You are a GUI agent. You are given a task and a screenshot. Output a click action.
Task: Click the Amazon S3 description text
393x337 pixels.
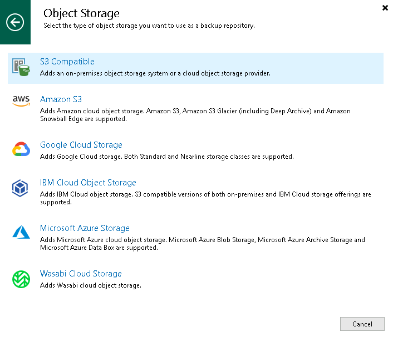pos(195,115)
